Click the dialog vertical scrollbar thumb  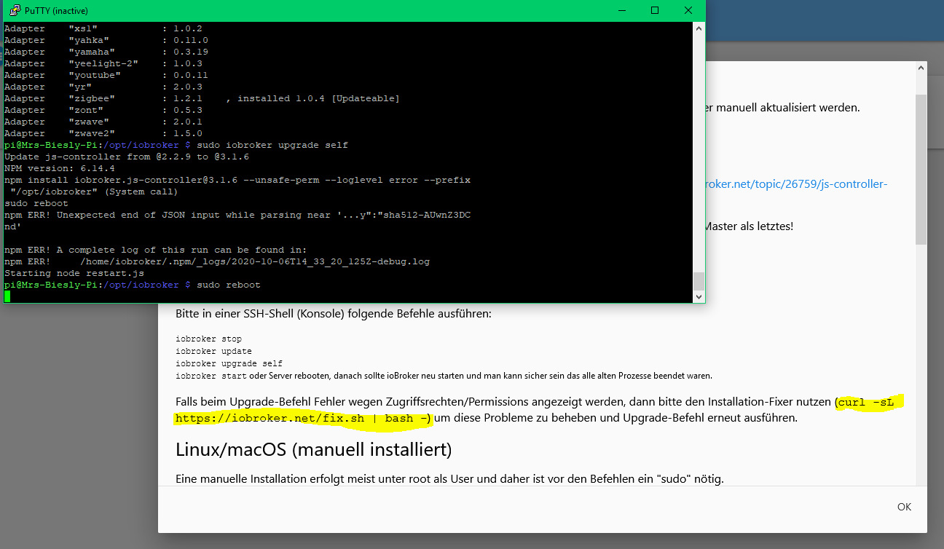tap(921, 169)
